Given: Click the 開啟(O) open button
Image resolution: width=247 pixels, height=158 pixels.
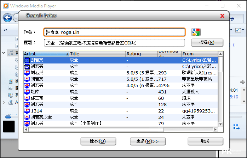Looking at the screenshot, I should (98, 141).
